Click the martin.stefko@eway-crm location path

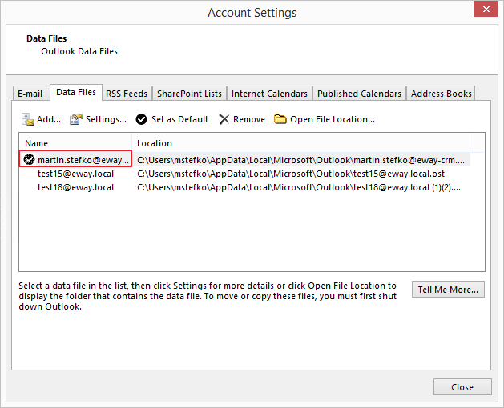300,160
